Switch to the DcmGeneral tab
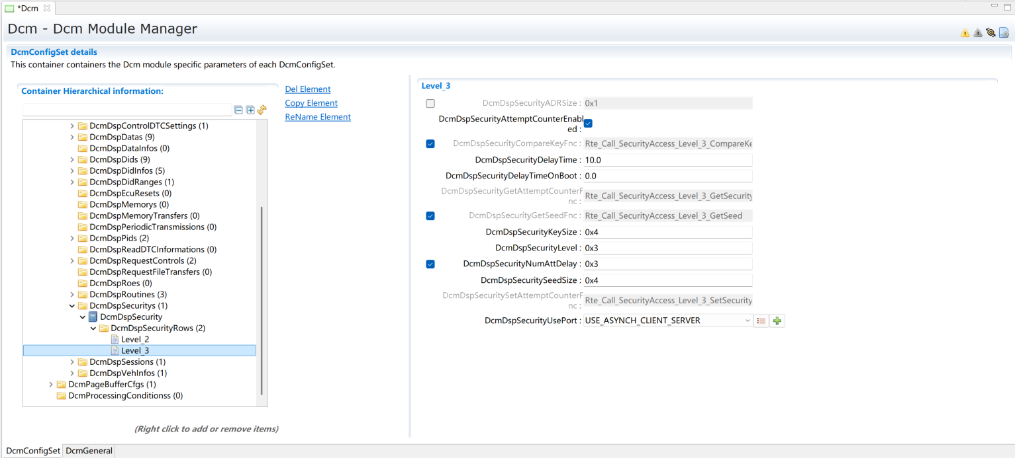The image size is (1015, 458). pyautogui.click(x=89, y=451)
